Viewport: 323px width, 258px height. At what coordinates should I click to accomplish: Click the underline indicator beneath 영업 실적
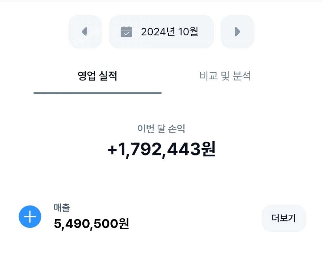point(97,93)
